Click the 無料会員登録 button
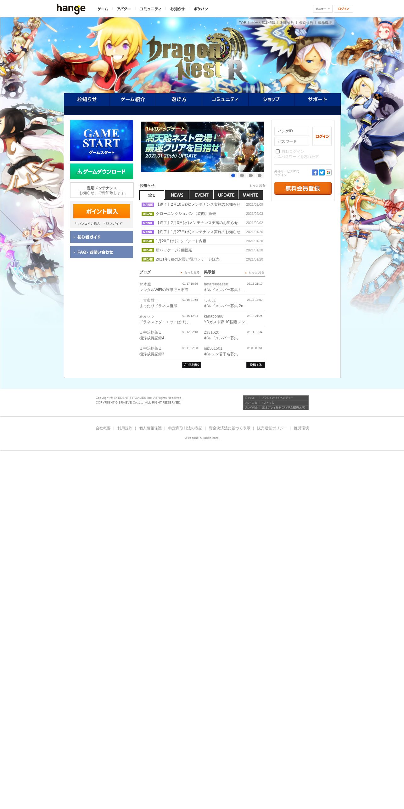The image size is (404, 809). click(303, 188)
